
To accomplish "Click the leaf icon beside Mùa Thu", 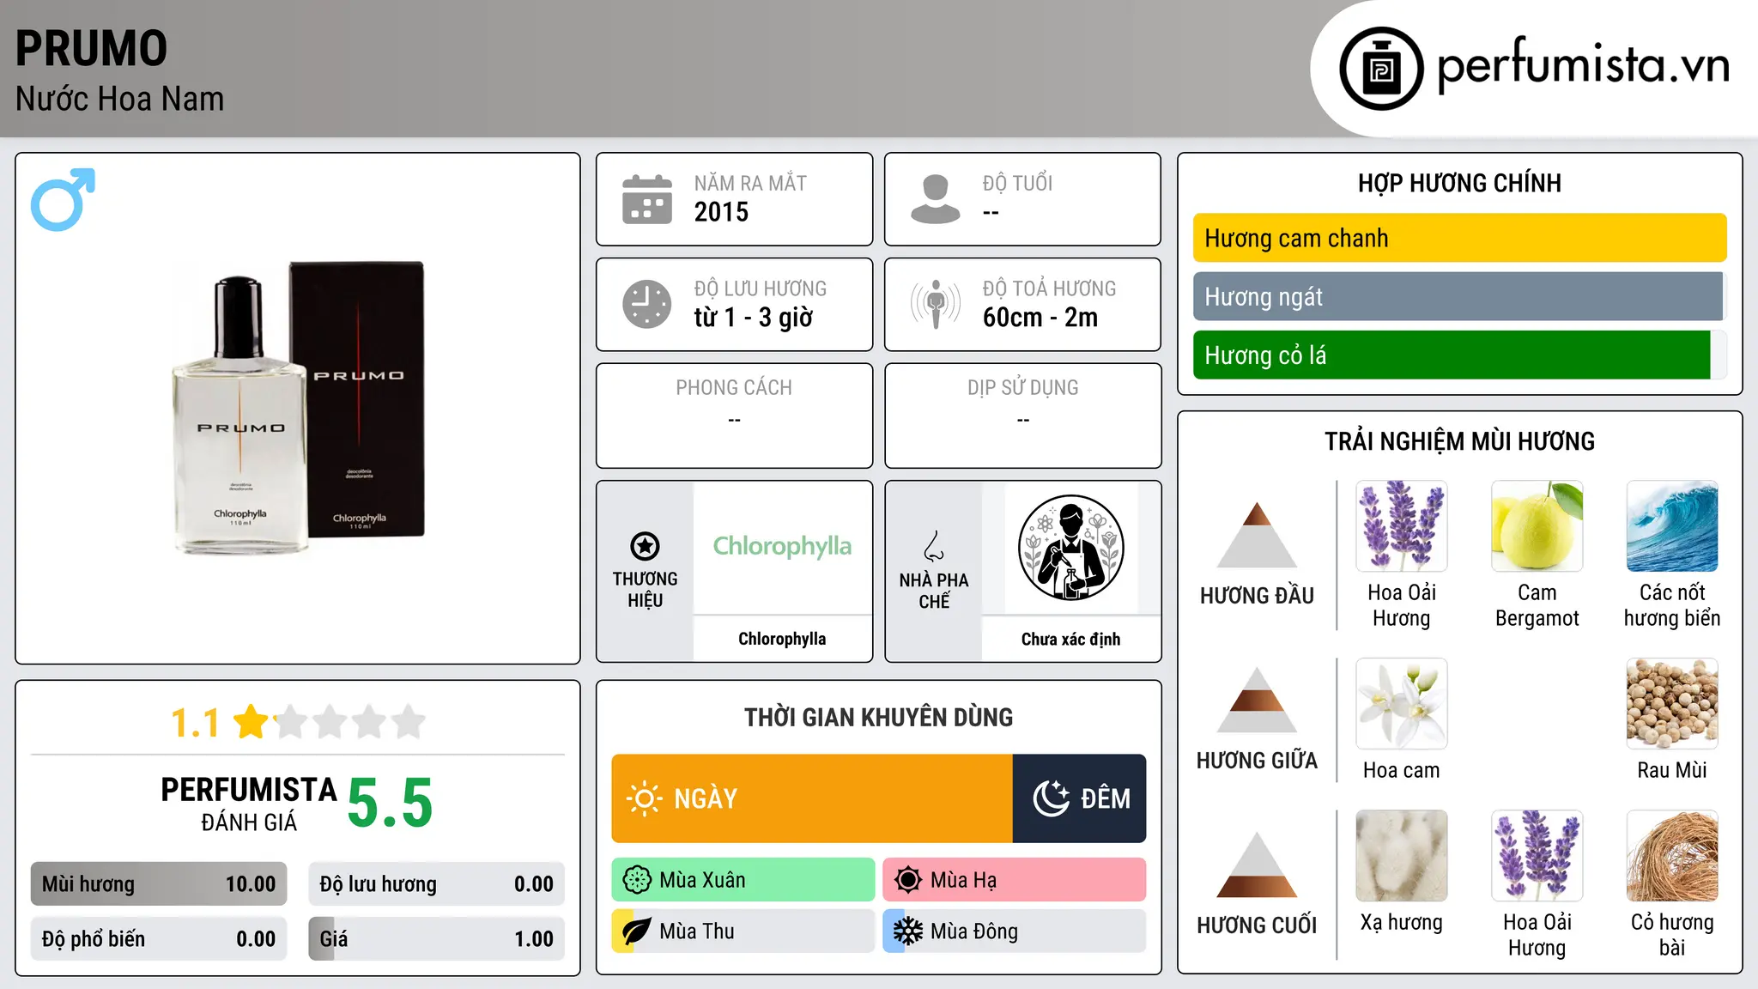I will [x=637, y=931].
